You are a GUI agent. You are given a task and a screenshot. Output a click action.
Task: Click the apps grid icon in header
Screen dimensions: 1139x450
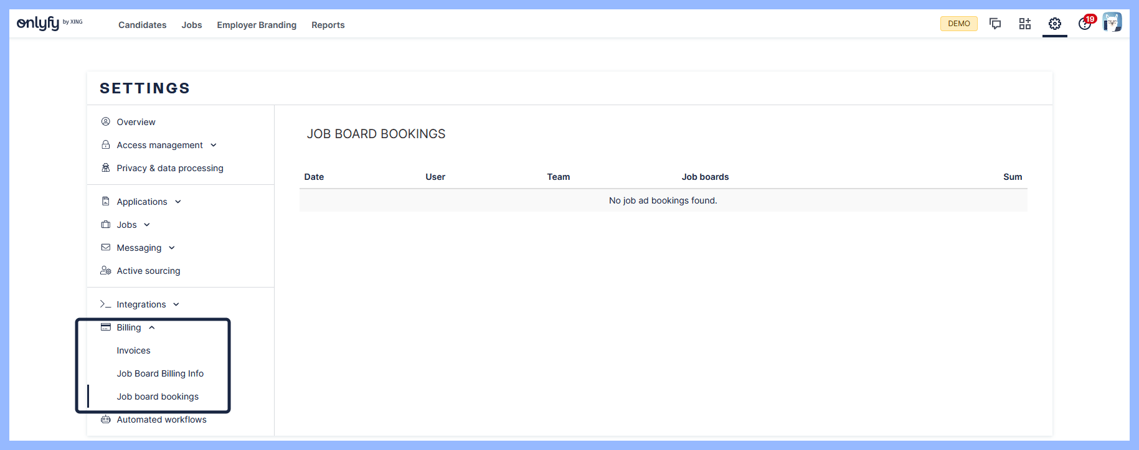[1024, 24]
